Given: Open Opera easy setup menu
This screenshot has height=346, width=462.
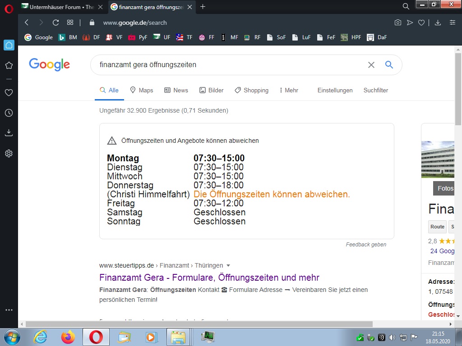Looking at the screenshot, I should (452, 23).
